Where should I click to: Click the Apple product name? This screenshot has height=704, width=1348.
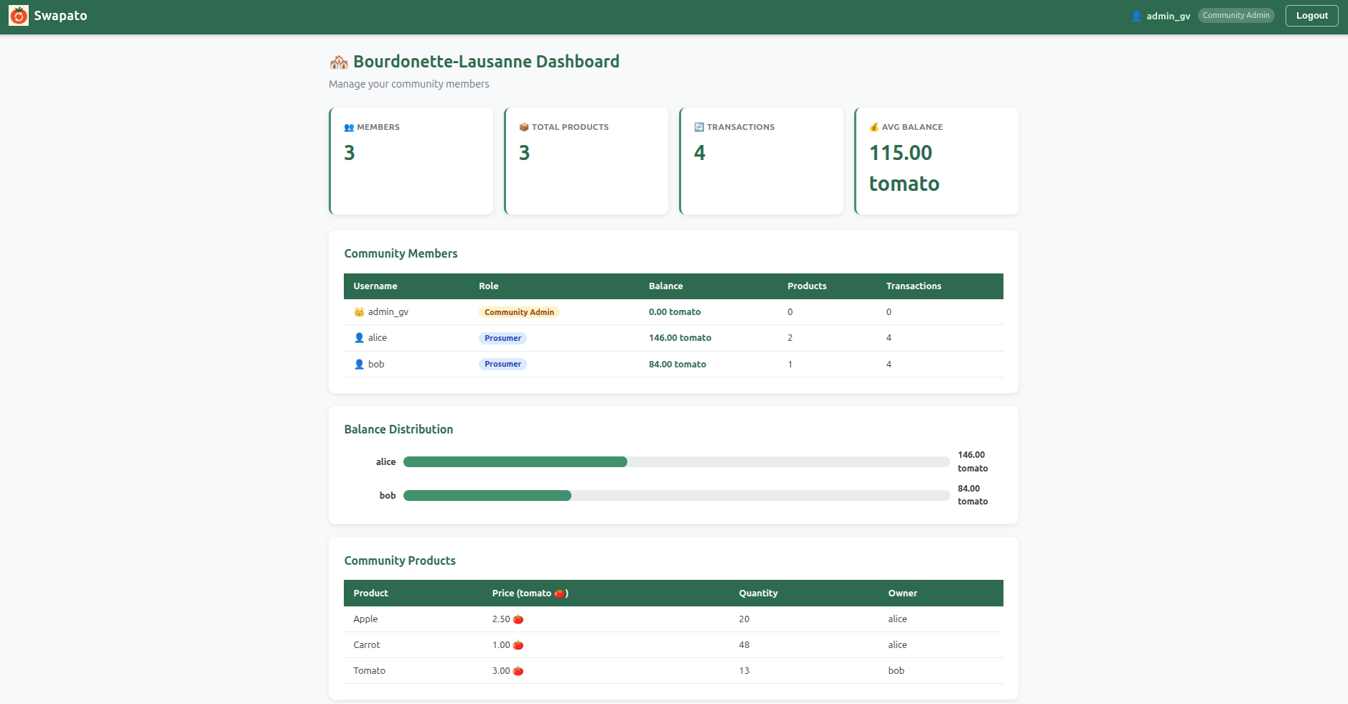click(x=365, y=619)
